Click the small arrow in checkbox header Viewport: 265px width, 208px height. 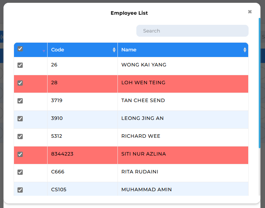(44, 51)
